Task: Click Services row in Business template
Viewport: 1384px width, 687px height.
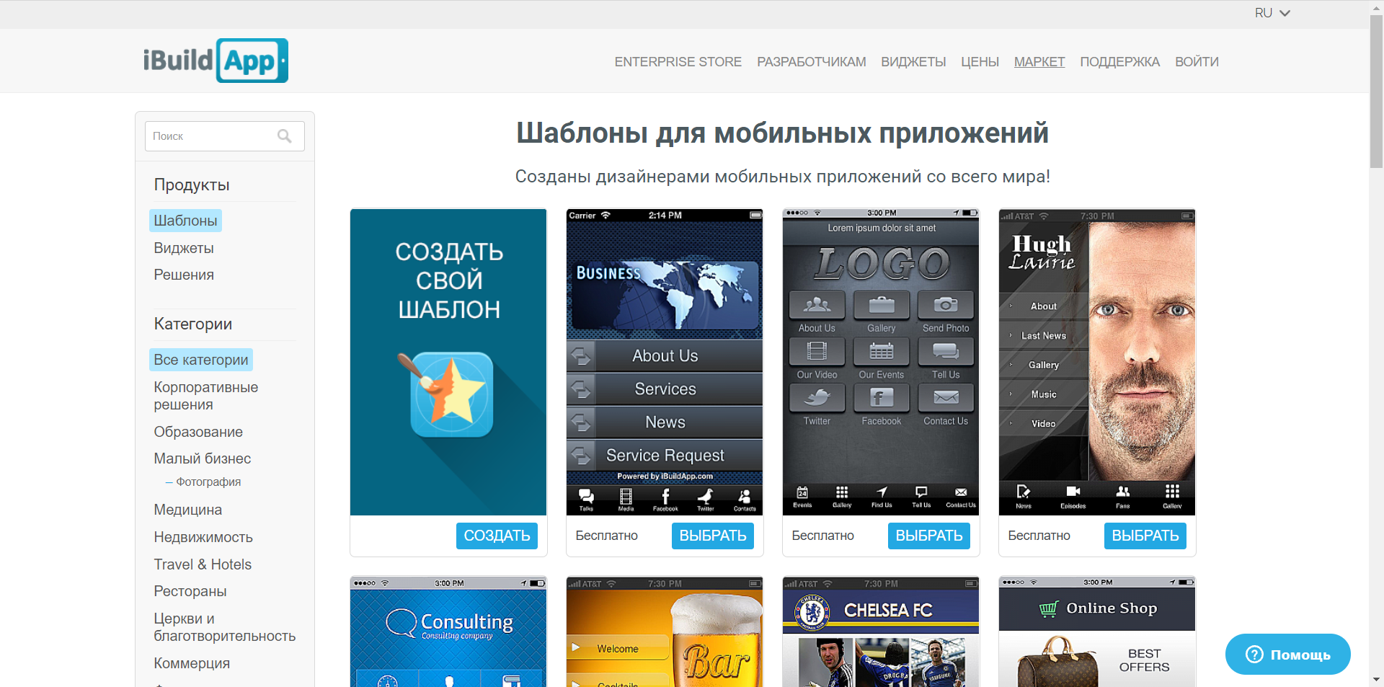Action: pyautogui.click(x=665, y=389)
